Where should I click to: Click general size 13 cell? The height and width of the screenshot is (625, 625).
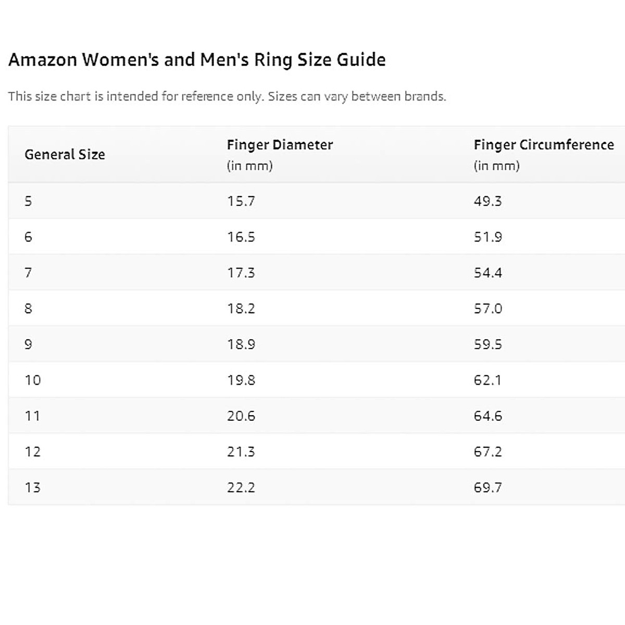pyautogui.click(x=32, y=488)
